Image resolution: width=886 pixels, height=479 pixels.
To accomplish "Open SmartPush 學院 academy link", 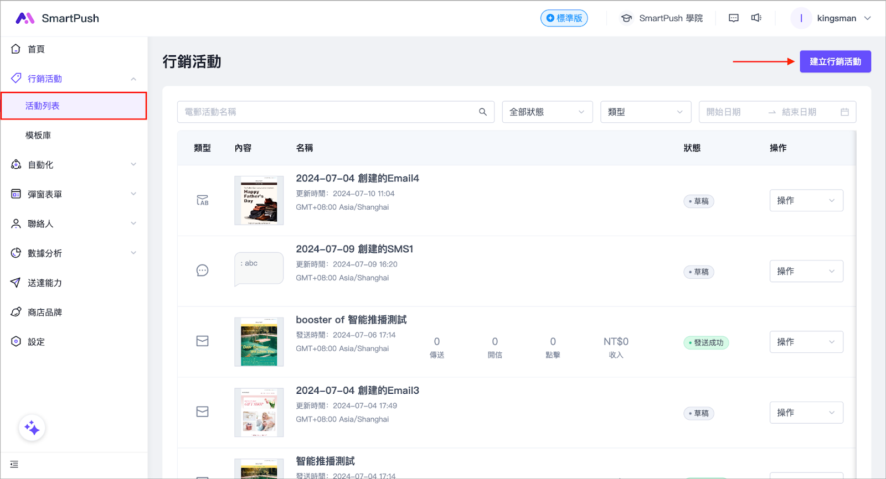I will (662, 18).
